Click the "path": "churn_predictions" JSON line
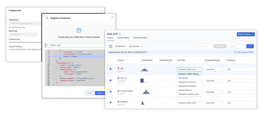The width and height of the screenshot is (265, 118). [x=76, y=72]
